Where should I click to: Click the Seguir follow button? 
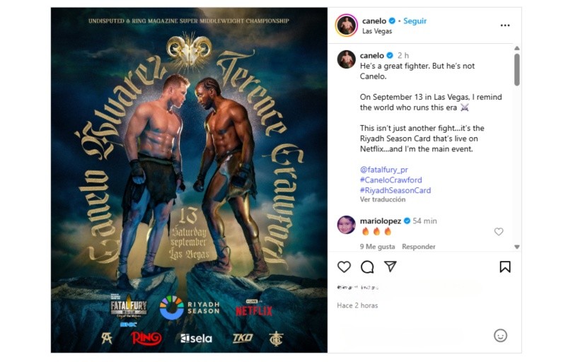415,21
